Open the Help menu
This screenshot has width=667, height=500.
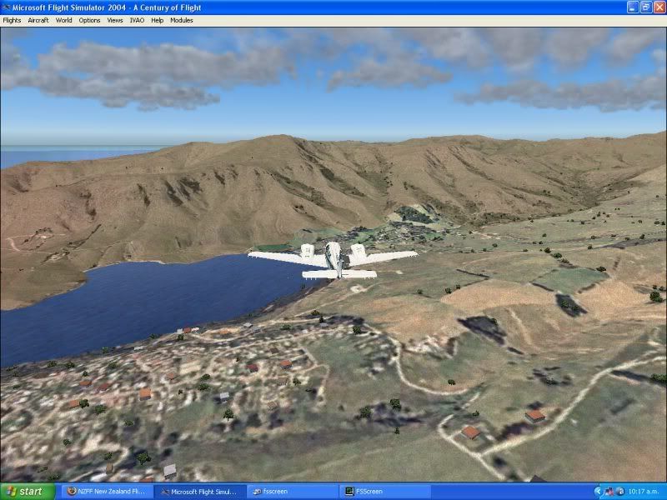[x=157, y=20]
